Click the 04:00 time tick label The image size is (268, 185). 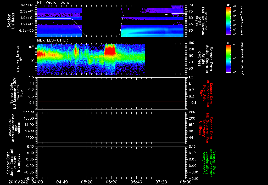pyautogui.click(x=37, y=182)
